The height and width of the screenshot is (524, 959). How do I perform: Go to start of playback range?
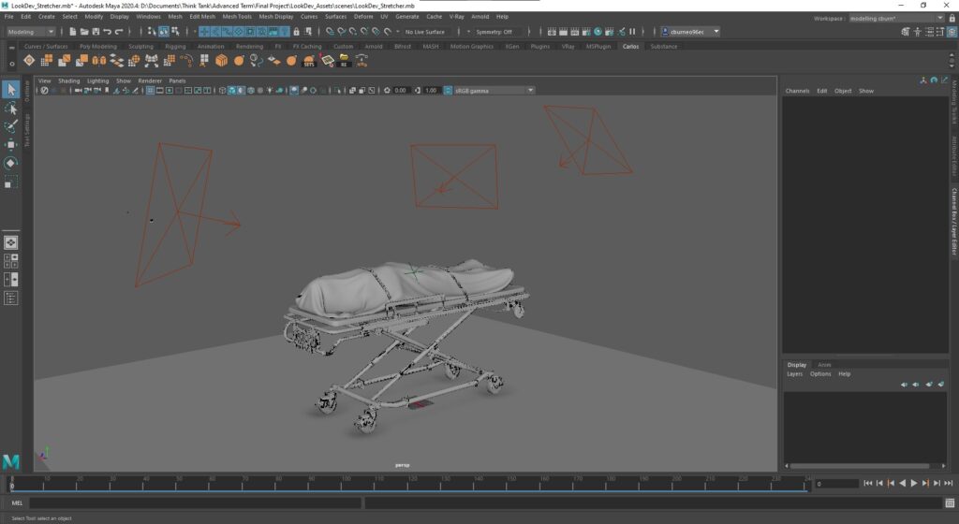point(868,483)
